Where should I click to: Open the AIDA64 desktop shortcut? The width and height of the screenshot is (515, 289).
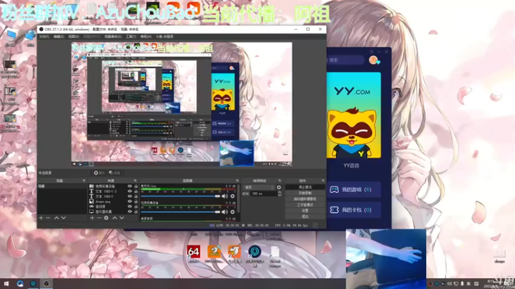193,254
